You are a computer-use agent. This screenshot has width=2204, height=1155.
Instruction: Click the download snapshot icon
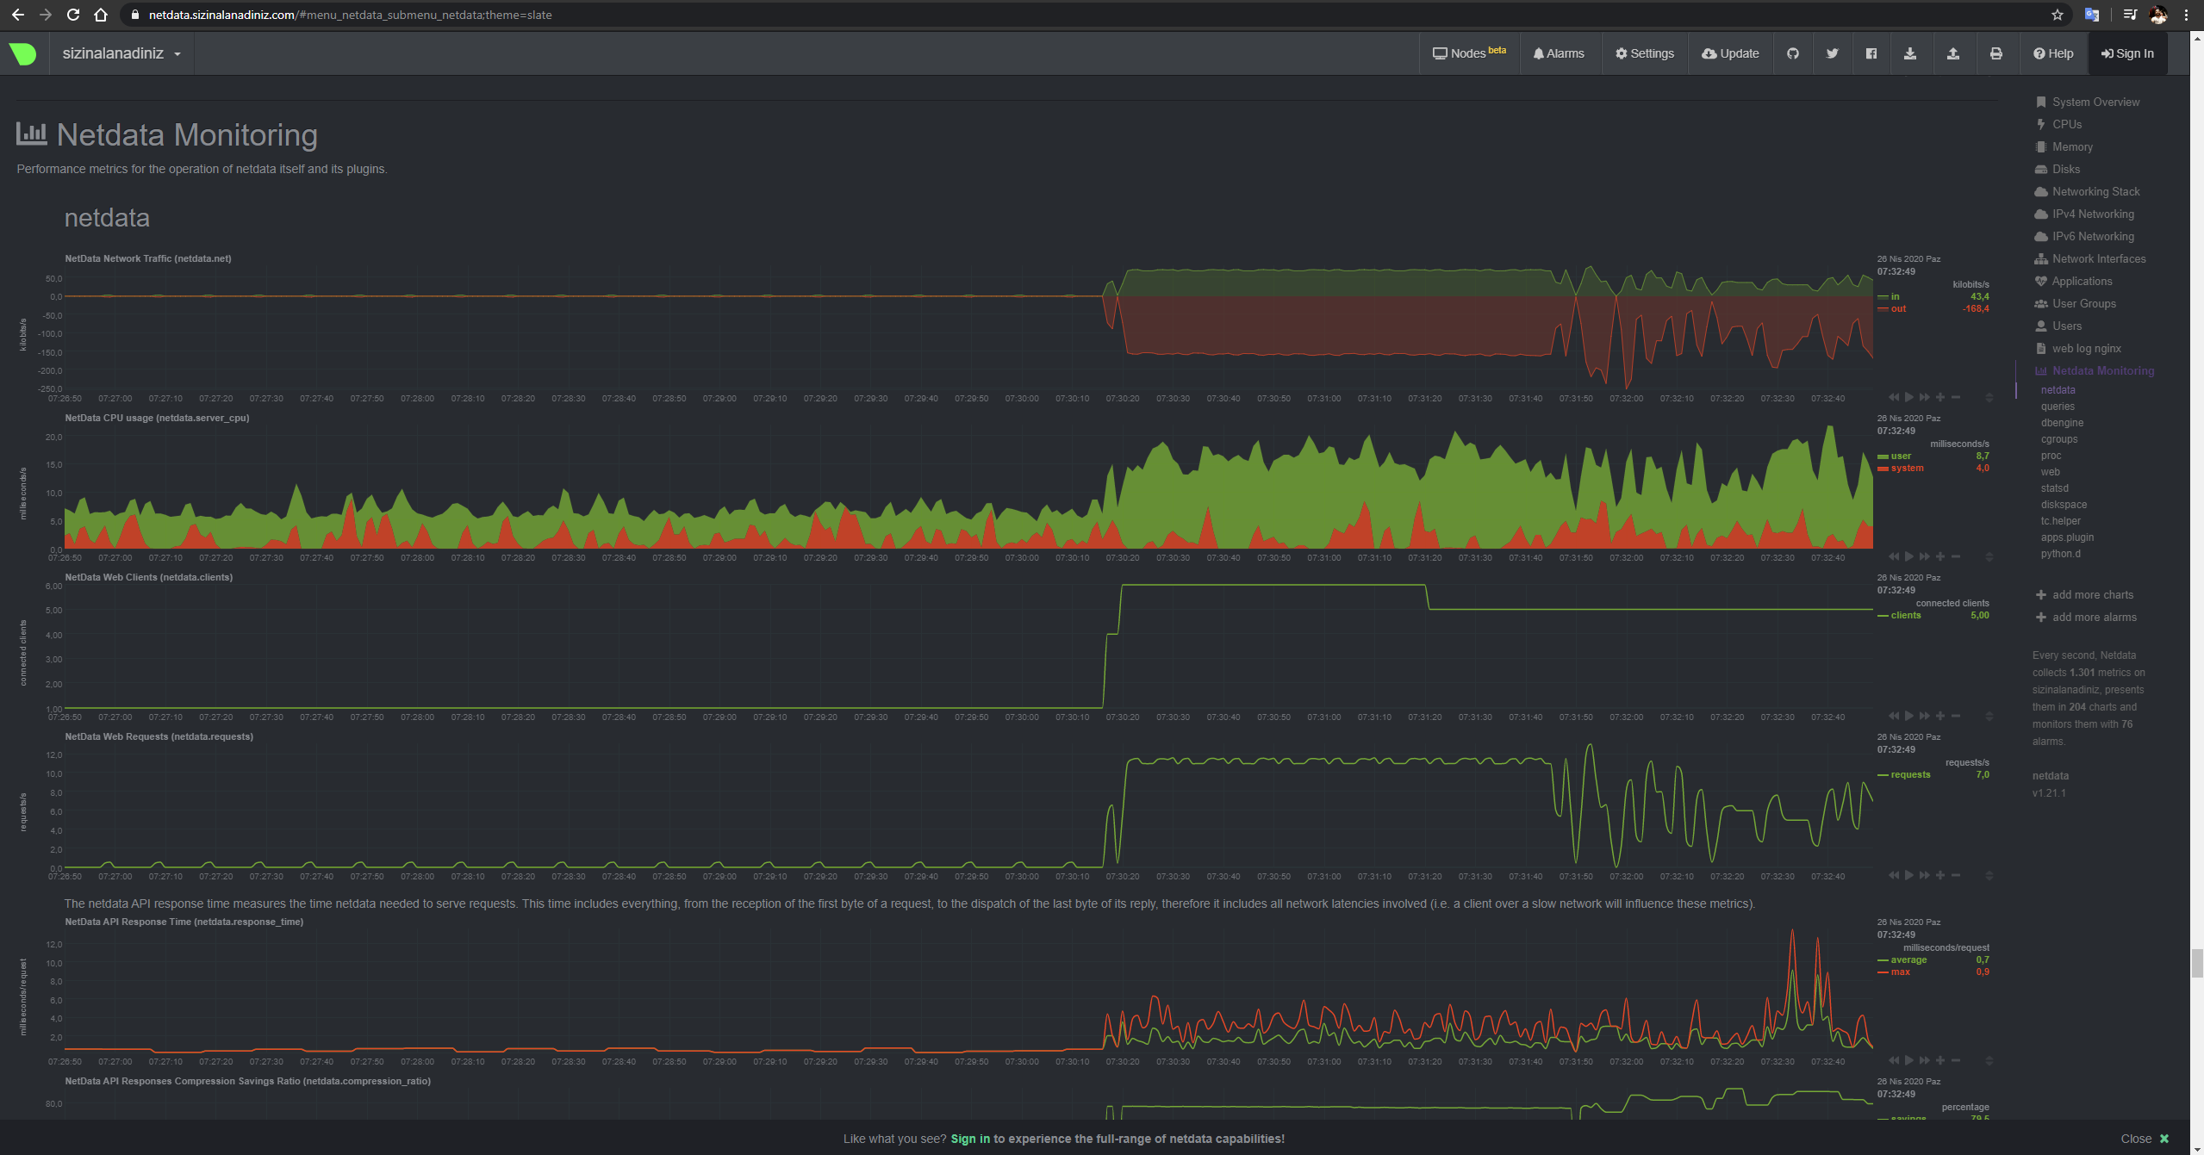[1910, 53]
